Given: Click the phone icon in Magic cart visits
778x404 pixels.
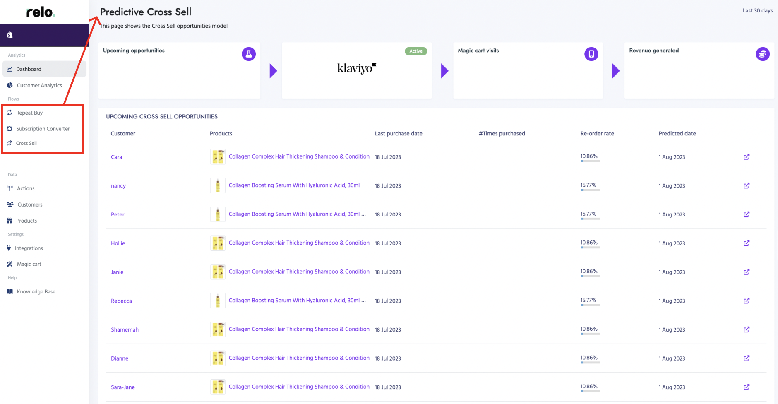Looking at the screenshot, I should pyautogui.click(x=591, y=54).
